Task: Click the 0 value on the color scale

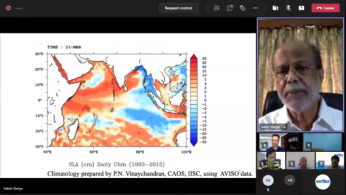Action: [205, 100]
